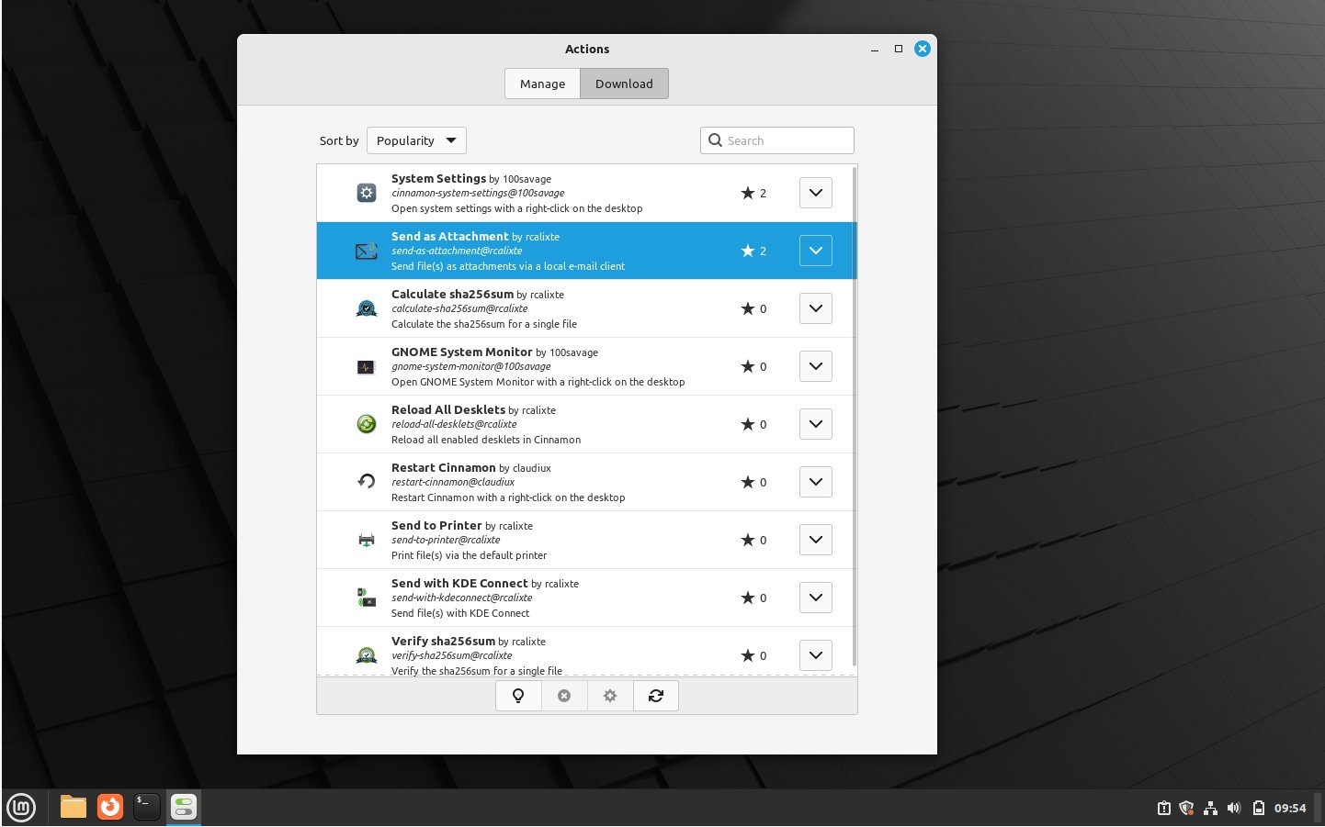
Task: Expand download options for GNOME System Monitor
Action: 816,366
